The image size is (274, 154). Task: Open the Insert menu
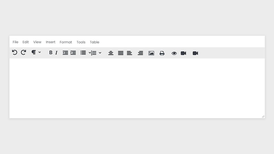pyautogui.click(x=50, y=42)
